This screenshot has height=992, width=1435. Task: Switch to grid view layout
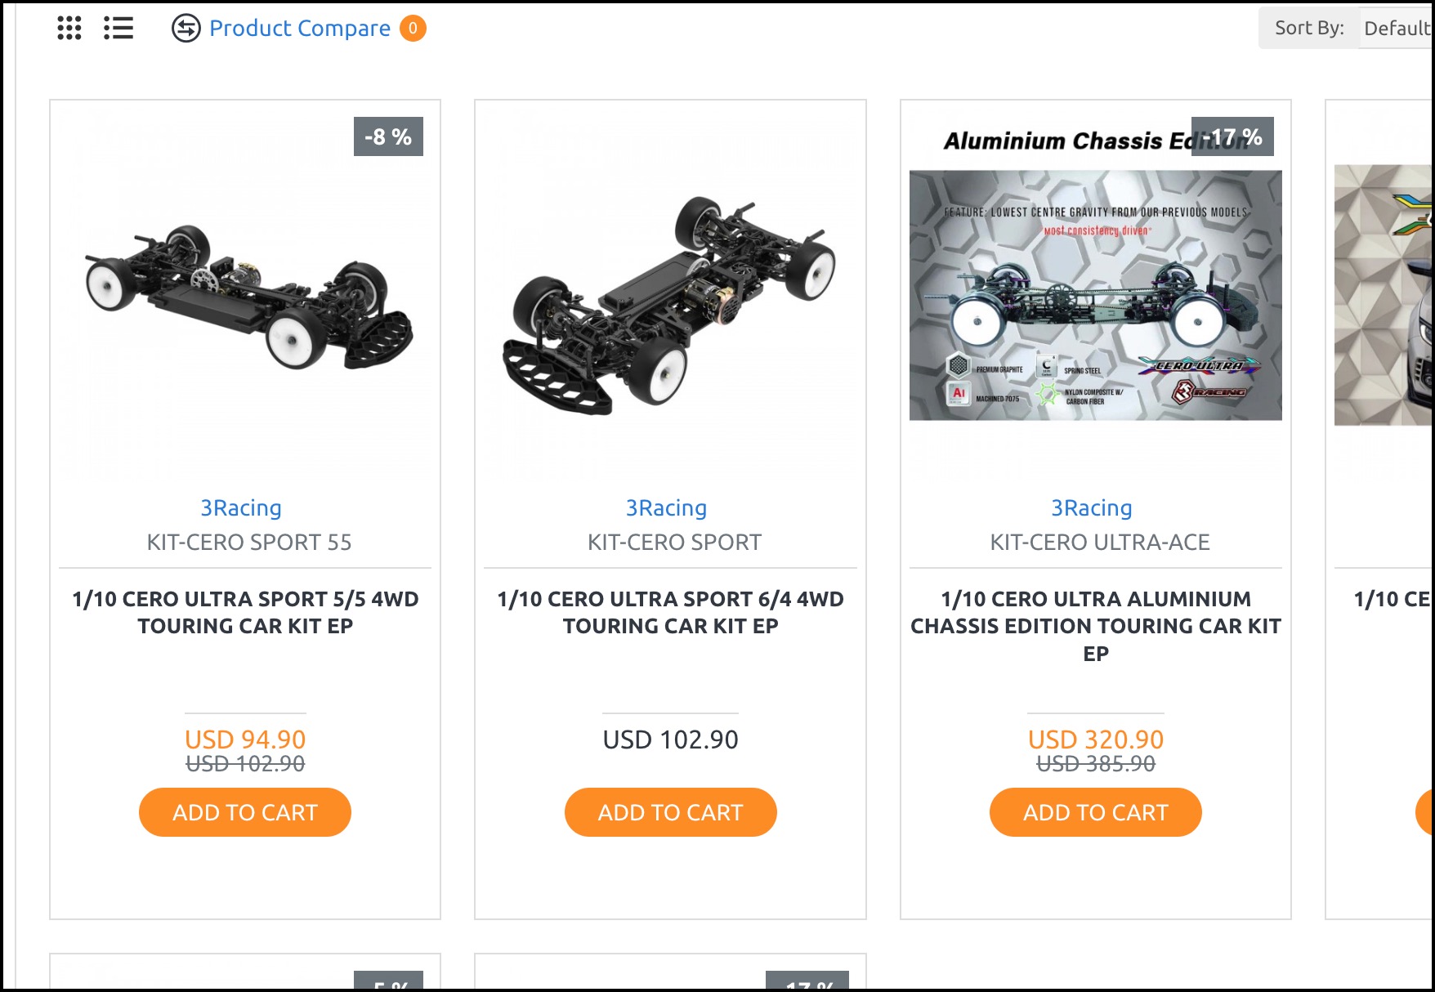tap(69, 28)
